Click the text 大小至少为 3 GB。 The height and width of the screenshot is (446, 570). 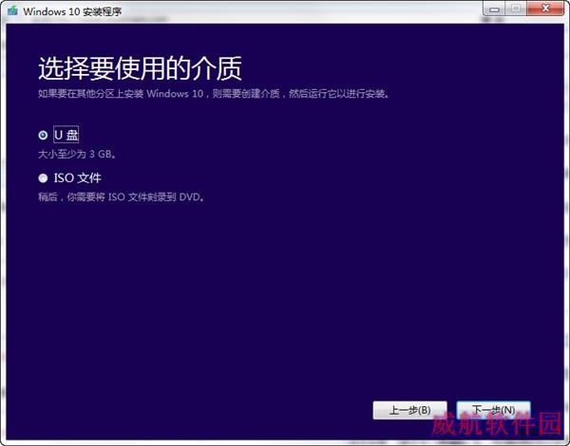tap(78, 155)
